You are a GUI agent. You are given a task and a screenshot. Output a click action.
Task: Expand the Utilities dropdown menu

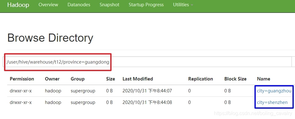click(183, 5)
